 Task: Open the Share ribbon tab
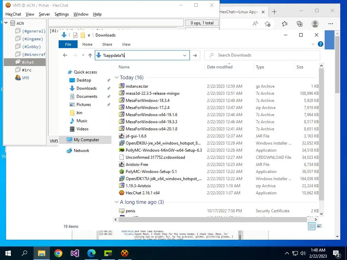coord(107,44)
